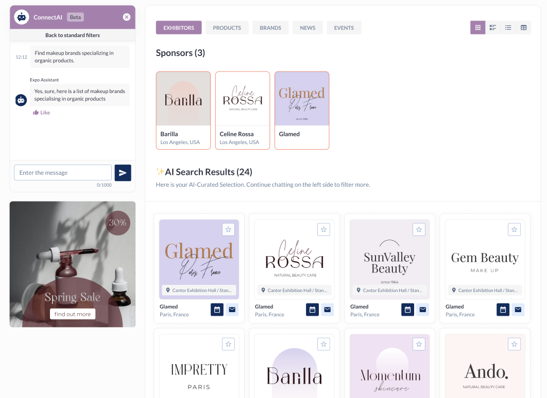Open the SunValley Beauty logo thumbnail
The width and height of the screenshot is (547, 398).
390,259
